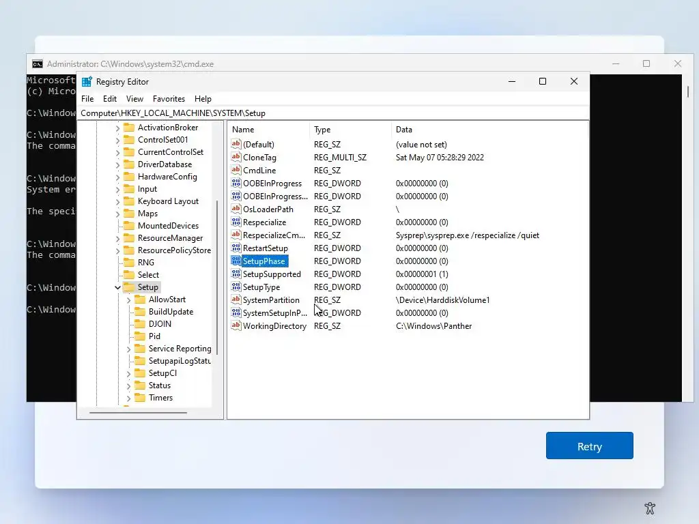Viewport: 699px width, 524px height.
Task: Select the SystemPartition value icon
Action: point(236,300)
